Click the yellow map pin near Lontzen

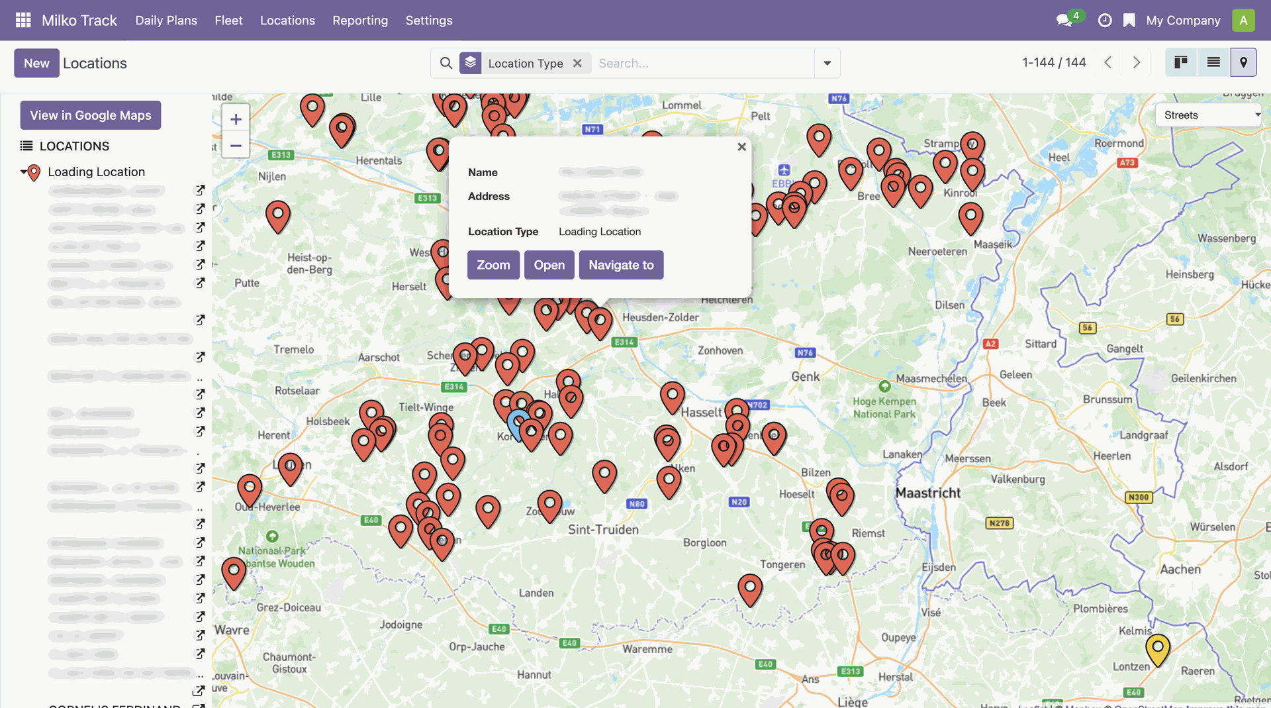(1157, 649)
